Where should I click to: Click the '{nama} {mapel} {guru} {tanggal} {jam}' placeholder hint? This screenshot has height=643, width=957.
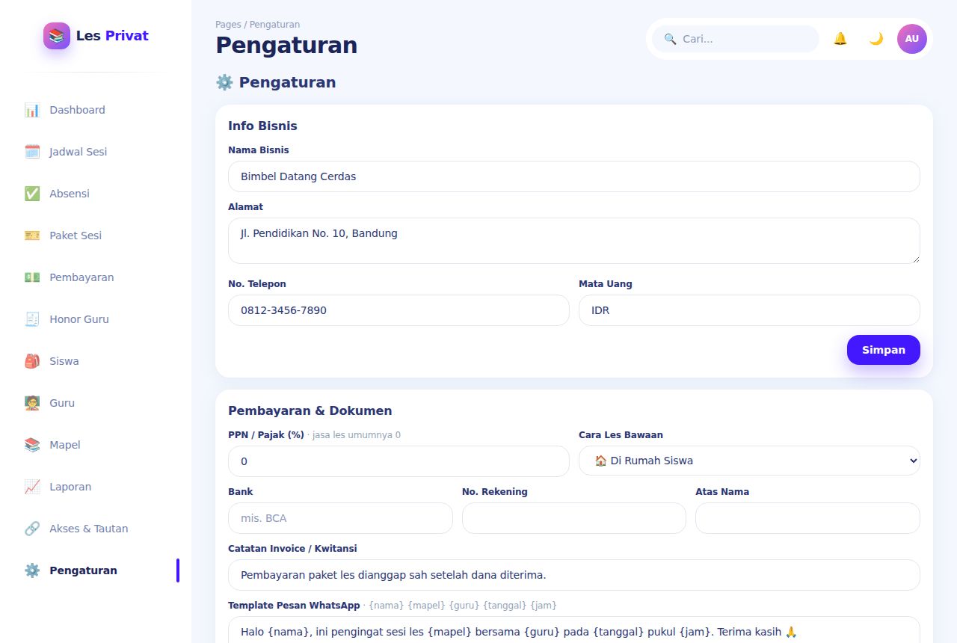pos(463,606)
